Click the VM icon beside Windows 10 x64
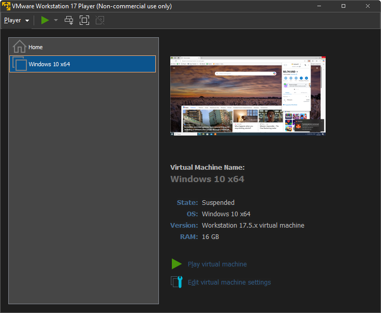The height and width of the screenshot is (313, 381). tap(19, 64)
